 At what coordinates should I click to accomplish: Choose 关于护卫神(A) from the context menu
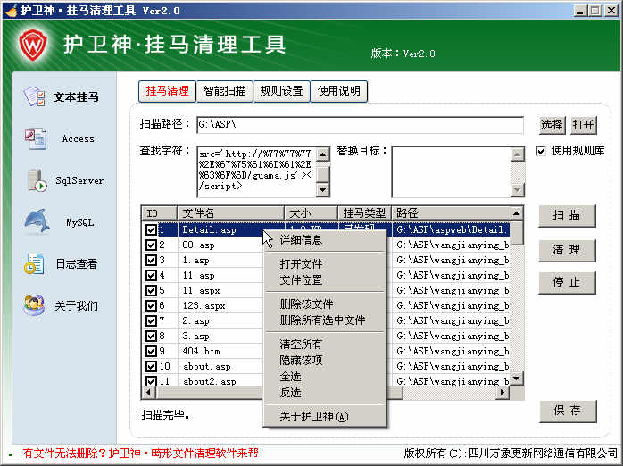pyautogui.click(x=325, y=417)
